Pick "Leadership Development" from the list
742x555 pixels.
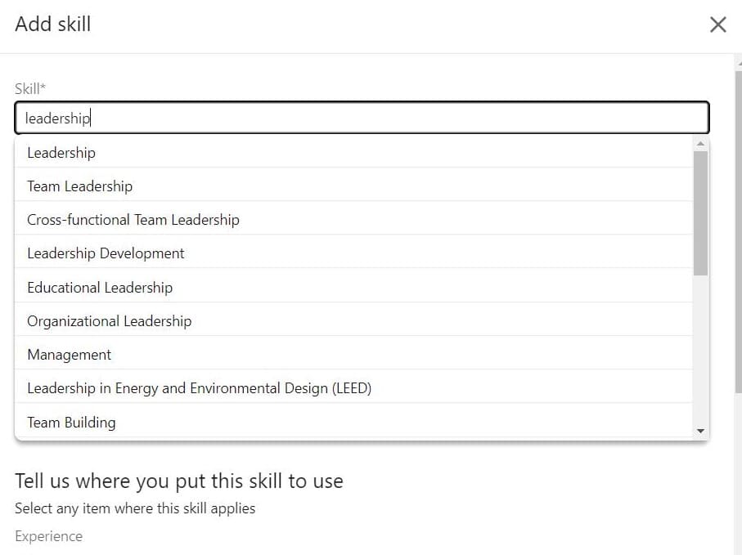tap(104, 253)
